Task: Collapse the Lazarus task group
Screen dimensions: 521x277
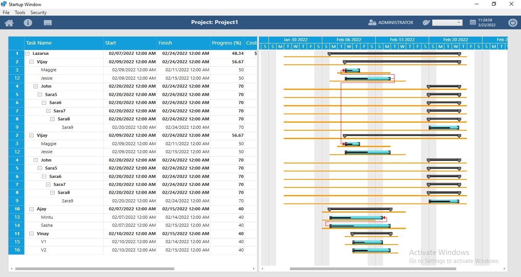Action: pos(27,54)
